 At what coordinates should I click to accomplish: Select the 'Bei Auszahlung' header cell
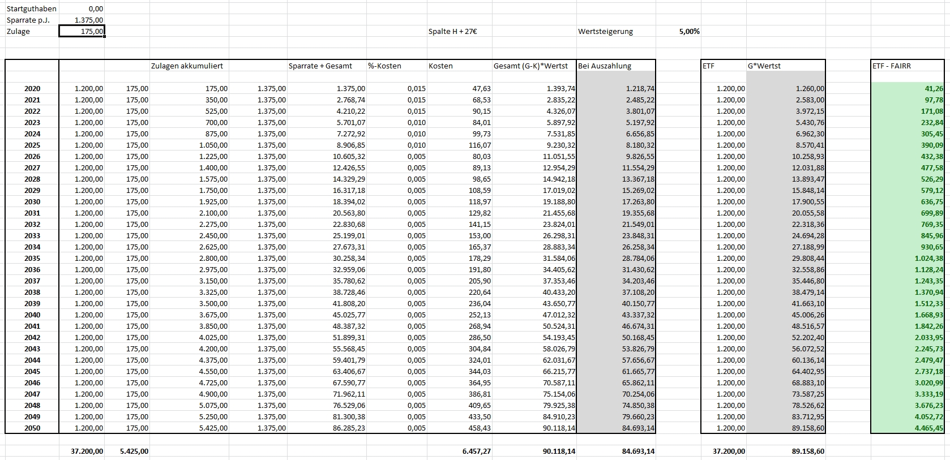(616, 66)
